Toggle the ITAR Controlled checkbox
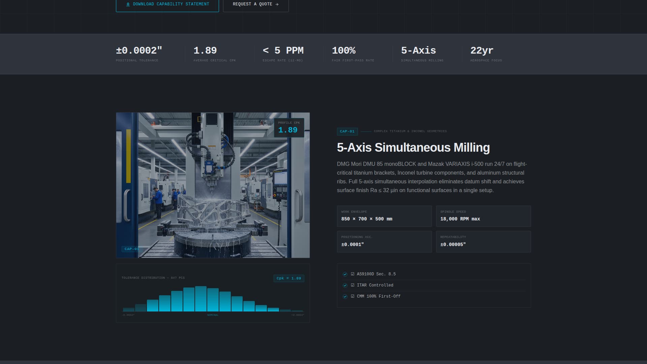The width and height of the screenshot is (647, 364). 353,285
